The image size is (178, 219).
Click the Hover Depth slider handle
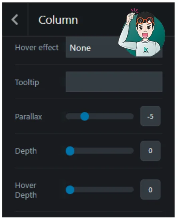click(70, 190)
